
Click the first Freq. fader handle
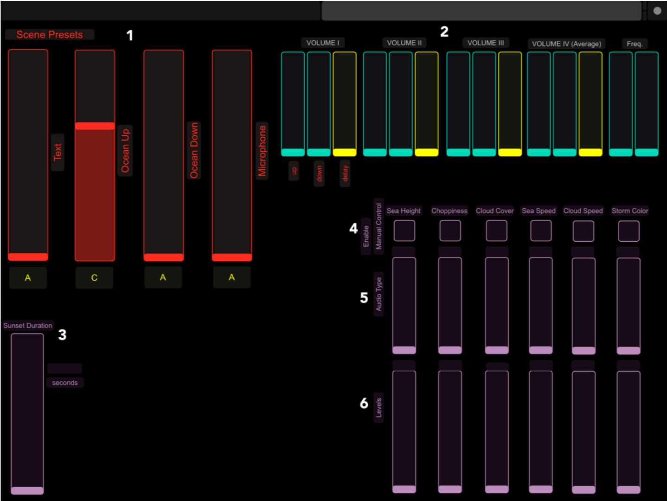[x=621, y=152]
